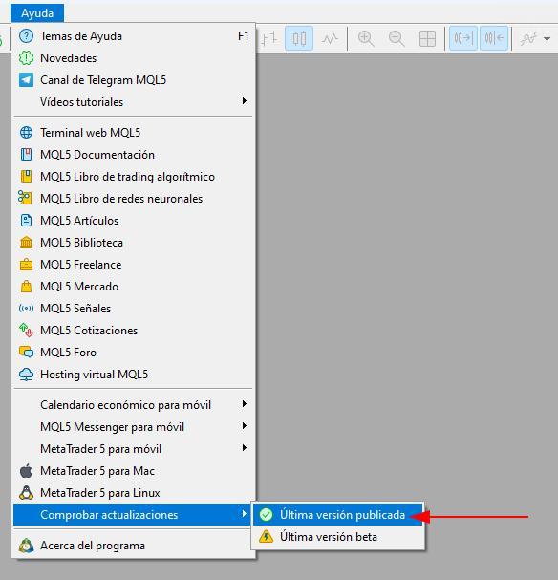Image resolution: width=558 pixels, height=580 pixels.
Task: Click the zoom out magnifier icon
Action: pyautogui.click(x=397, y=38)
